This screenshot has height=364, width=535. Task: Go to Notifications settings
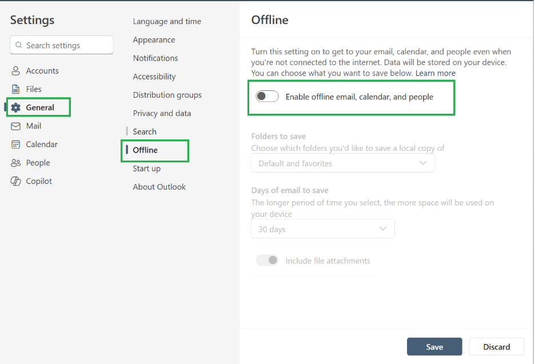(x=155, y=58)
